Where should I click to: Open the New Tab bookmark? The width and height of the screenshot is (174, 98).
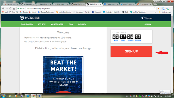point(14,12)
